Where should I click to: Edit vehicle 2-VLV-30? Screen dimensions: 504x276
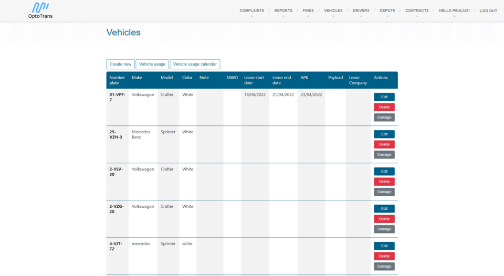click(x=384, y=172)
